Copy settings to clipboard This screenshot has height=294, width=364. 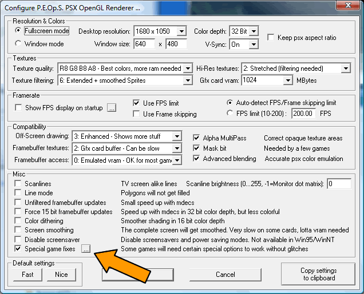pyautogui.click(x=318, y=274)
